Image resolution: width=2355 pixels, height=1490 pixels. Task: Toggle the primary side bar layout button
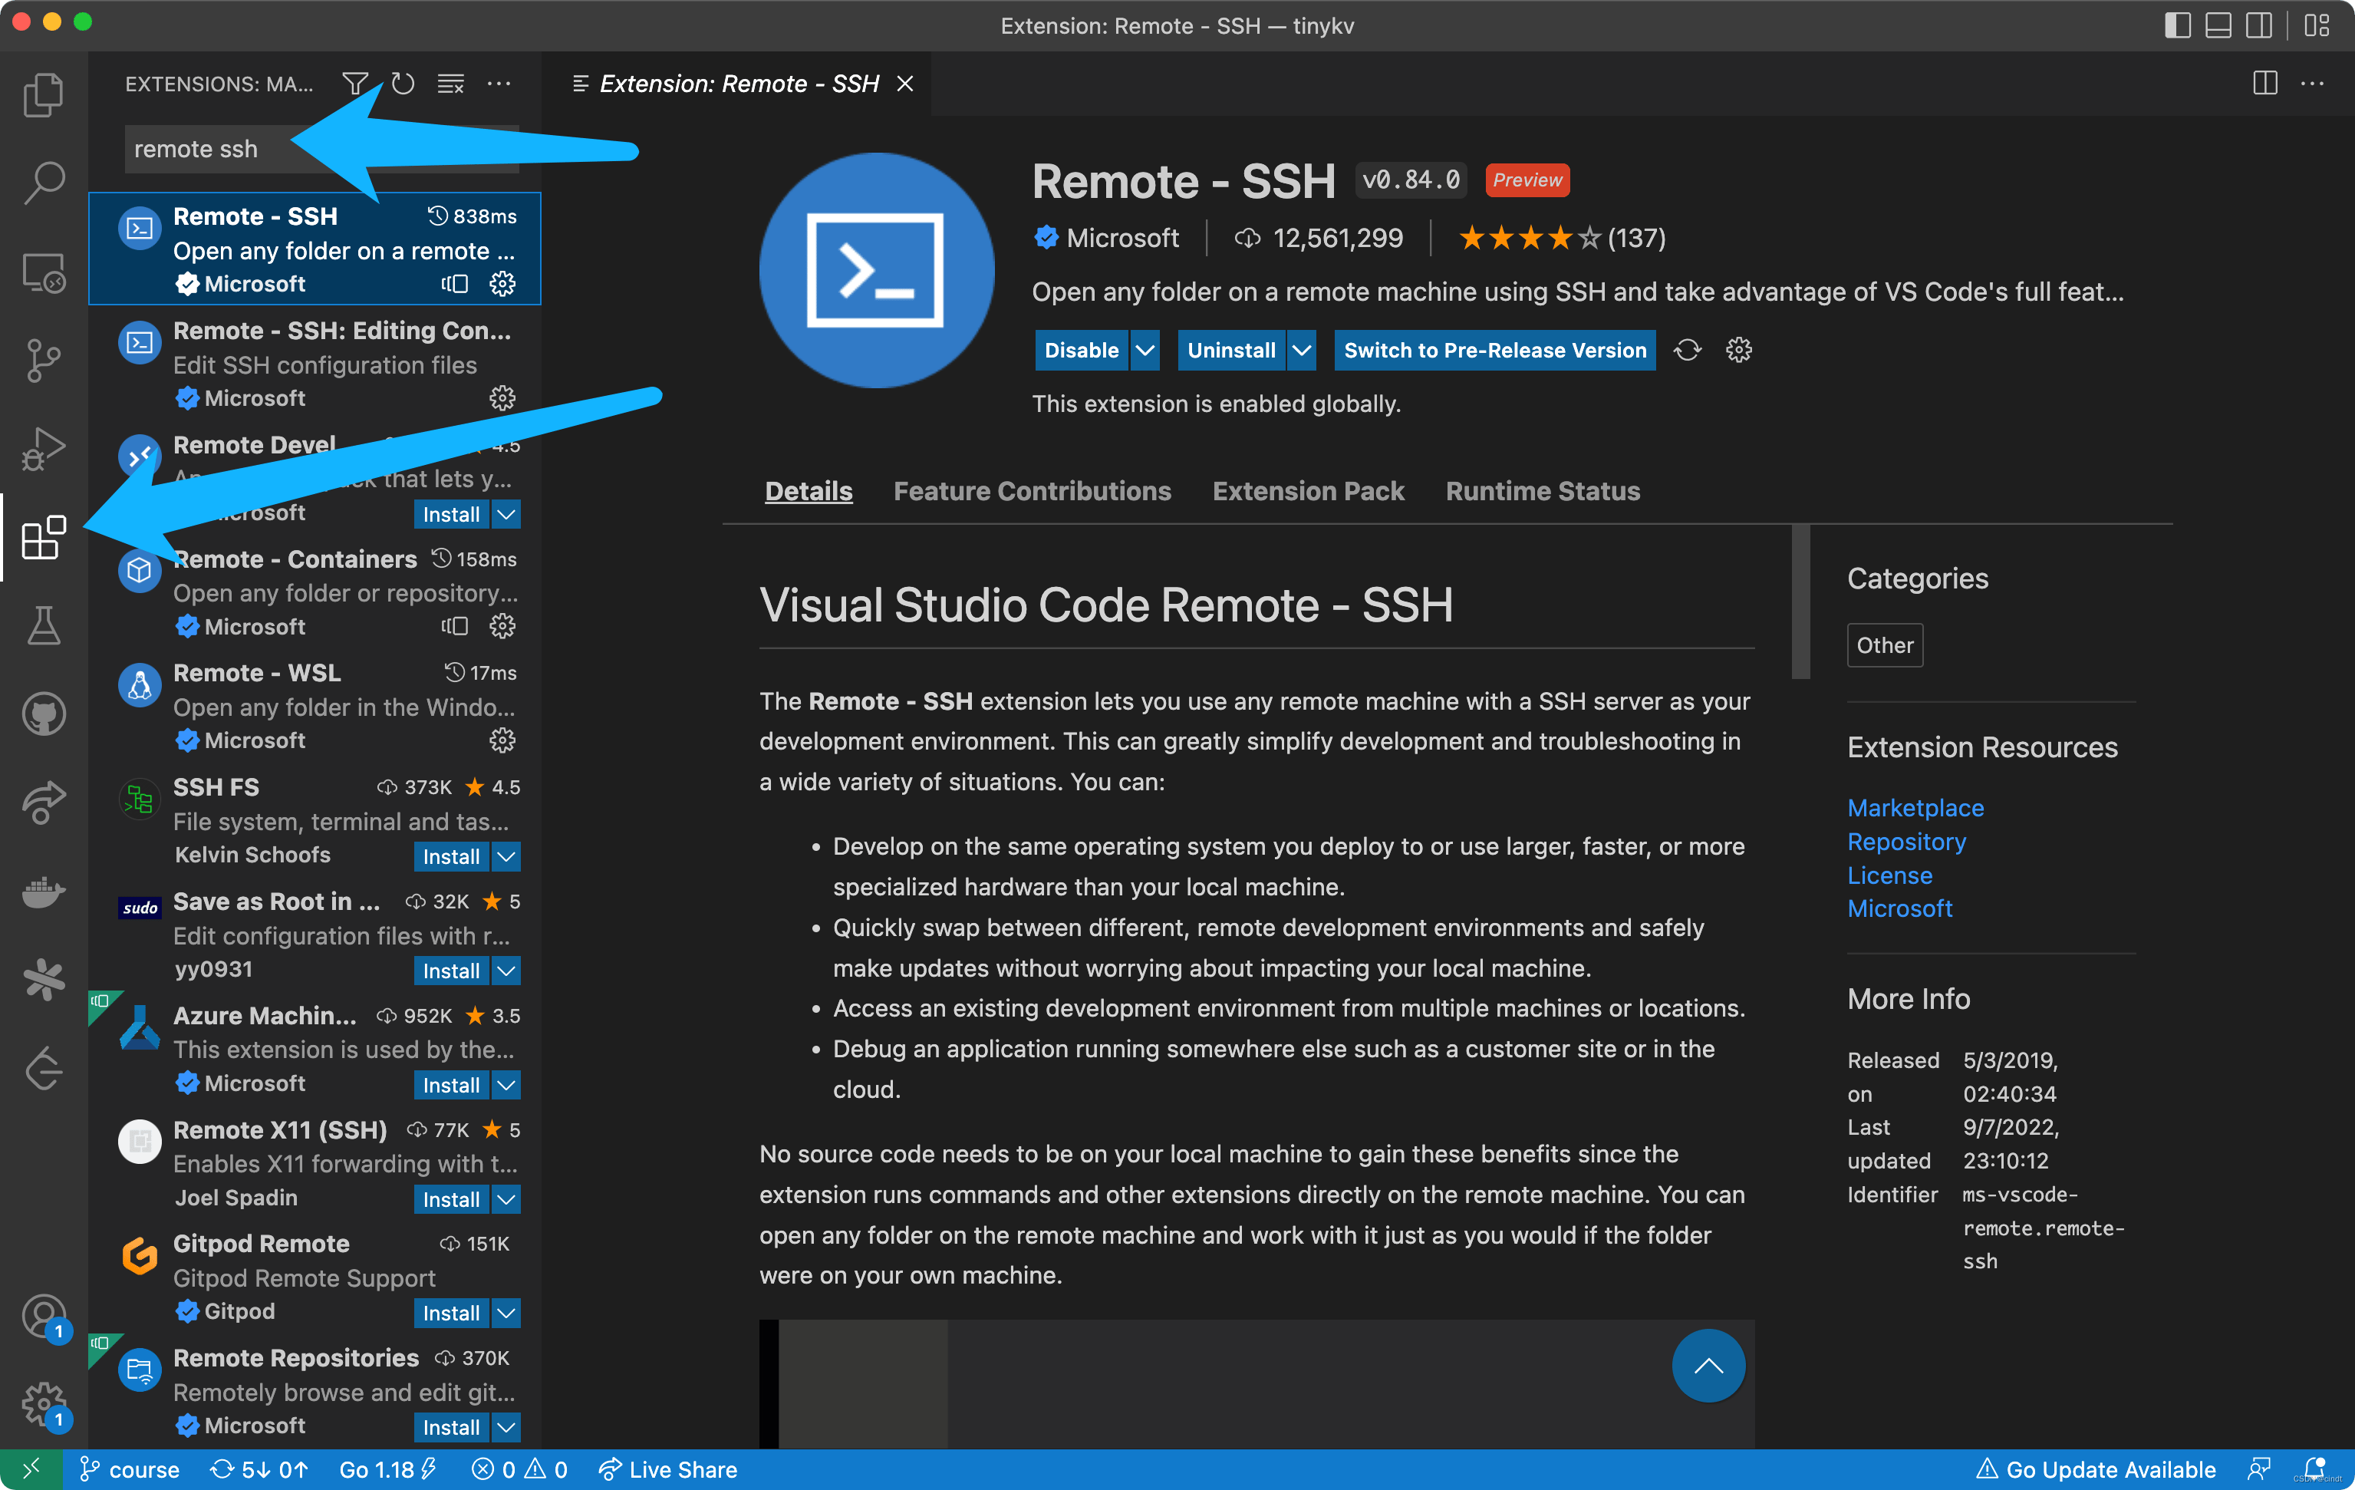coord(2177,25)
